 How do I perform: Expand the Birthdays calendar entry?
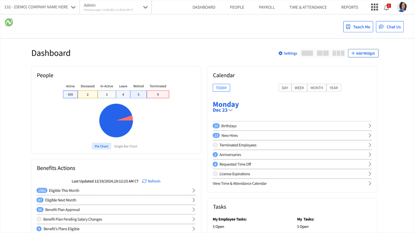click(x=369, y=126)
